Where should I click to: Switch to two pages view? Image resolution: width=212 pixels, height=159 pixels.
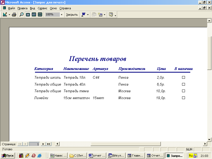point(34,15)
